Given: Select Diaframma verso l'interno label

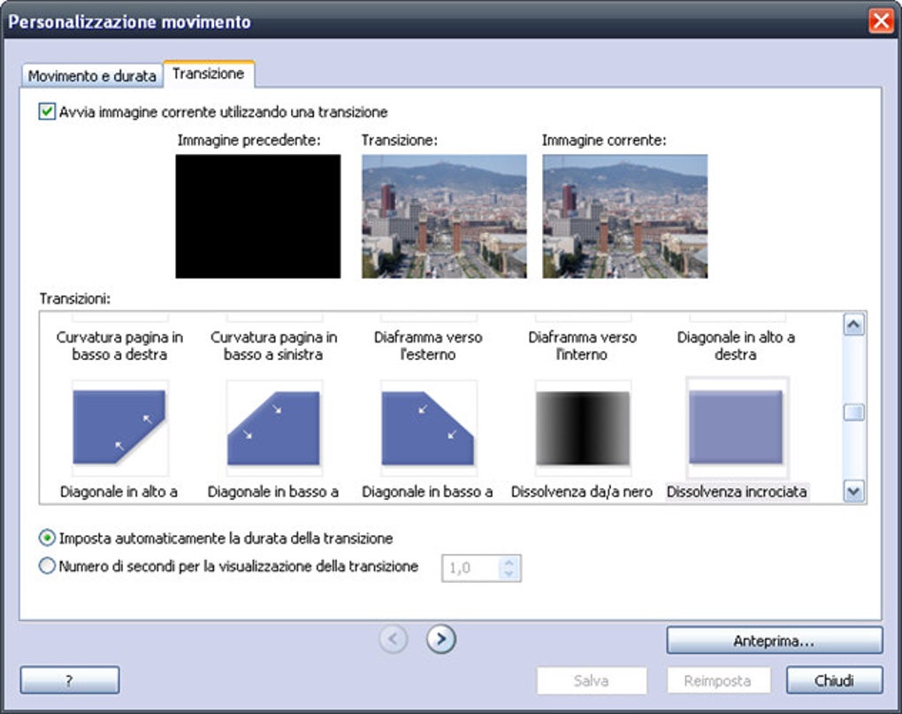Looking at the screenshot, I should pos(582,346).
